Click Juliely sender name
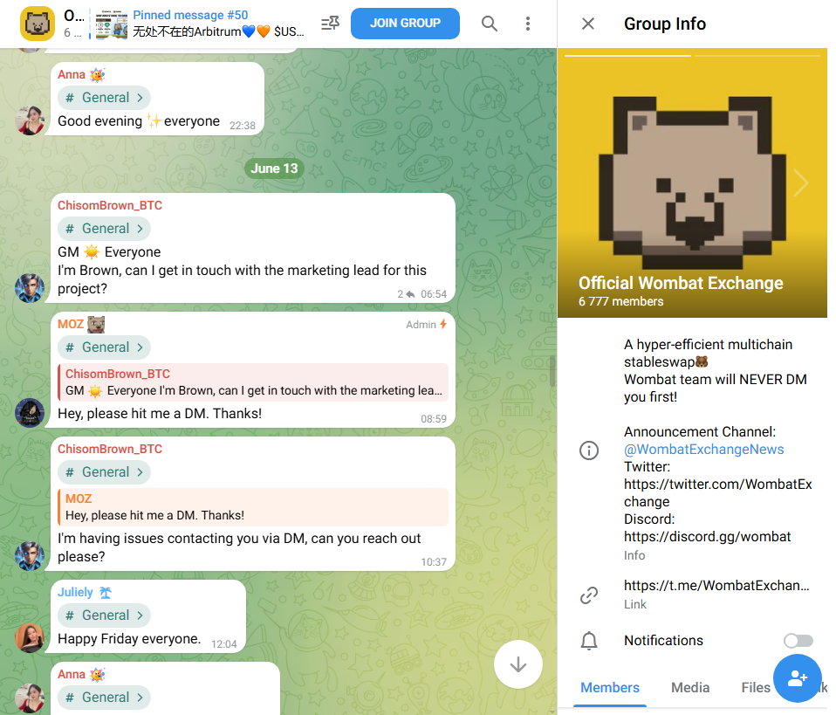The image size is (836, 715). click(x=75, y=592)
